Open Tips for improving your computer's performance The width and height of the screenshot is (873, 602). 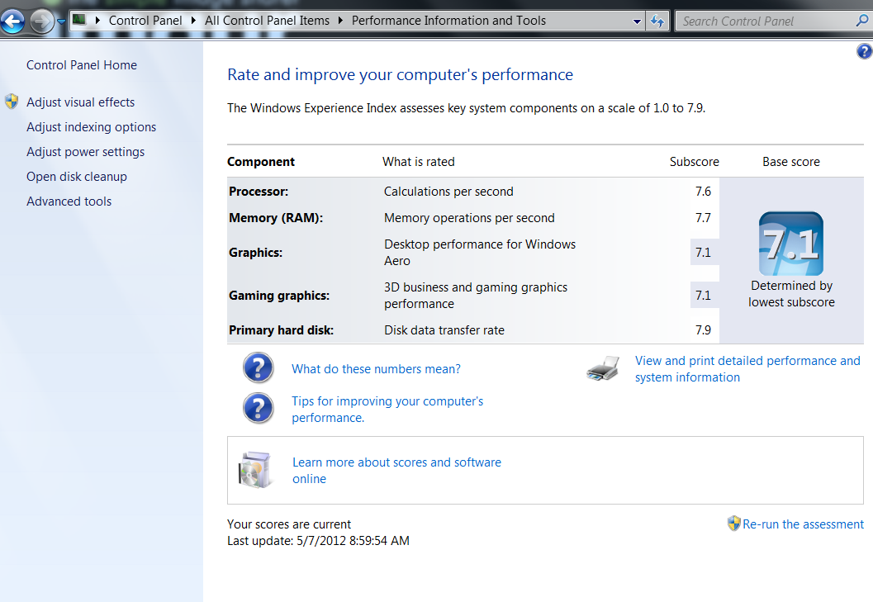[387, 410]
